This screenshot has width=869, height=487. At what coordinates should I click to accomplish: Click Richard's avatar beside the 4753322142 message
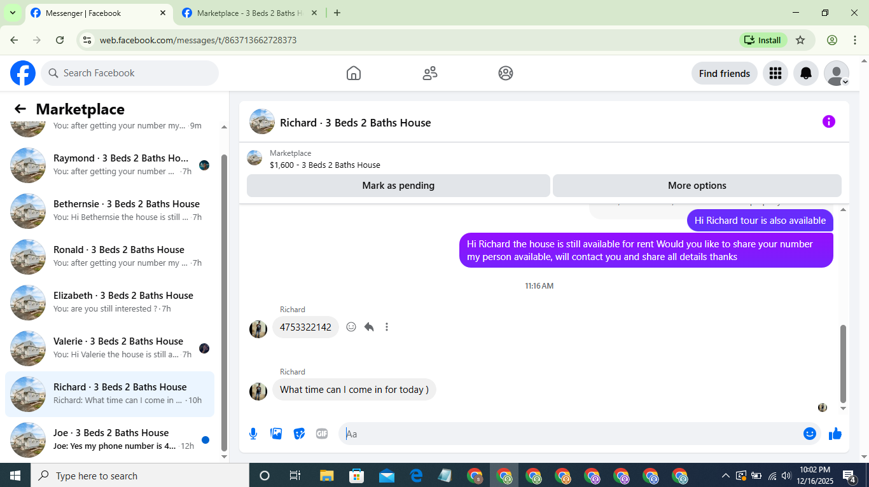pos(258,329)
